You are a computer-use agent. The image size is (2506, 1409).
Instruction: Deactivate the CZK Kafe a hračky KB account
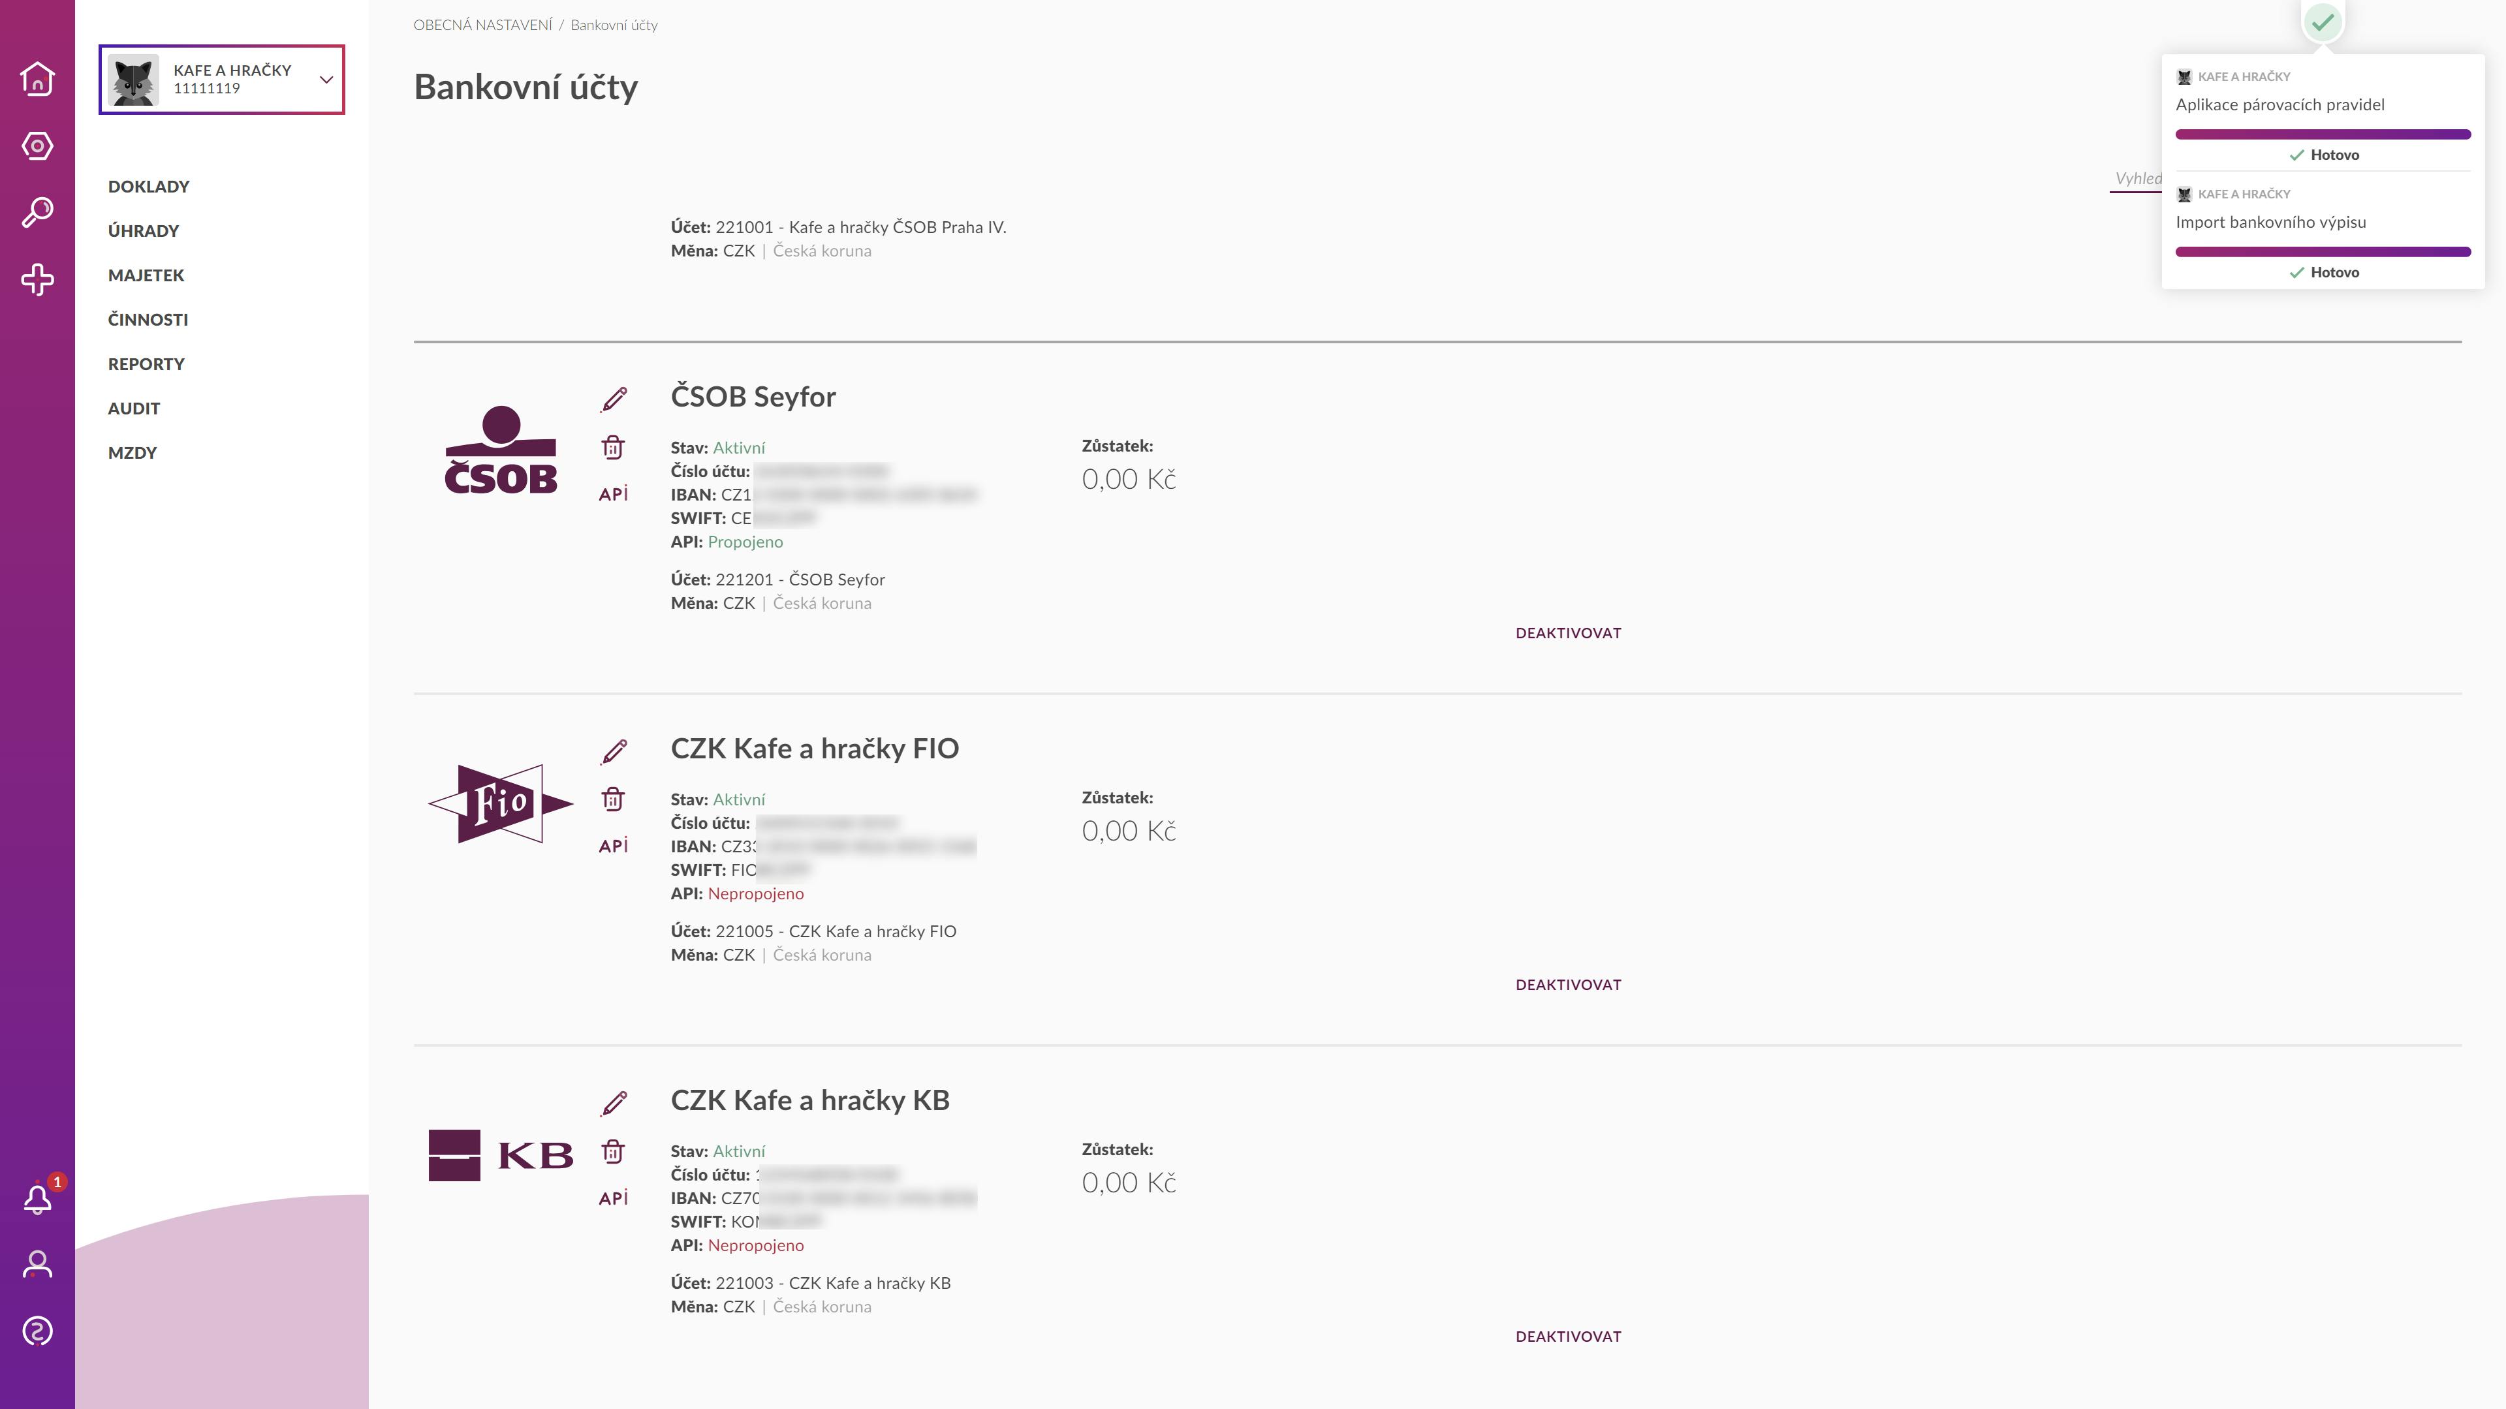(x=1568, y=1337)
